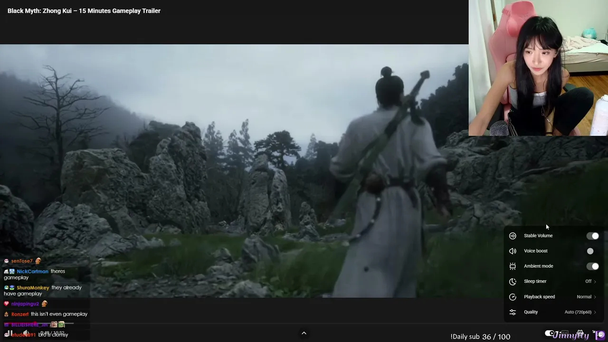Open senTose7's chat username
Screen dimensions: 608x342
[22, 261]
